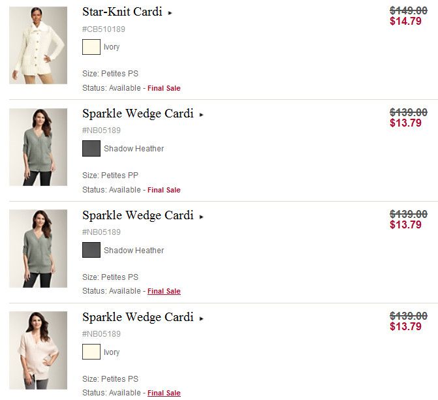Click Final Sale on the Star-Knit Cardi
The image size is (438, 400).
(x=164, y=88)
